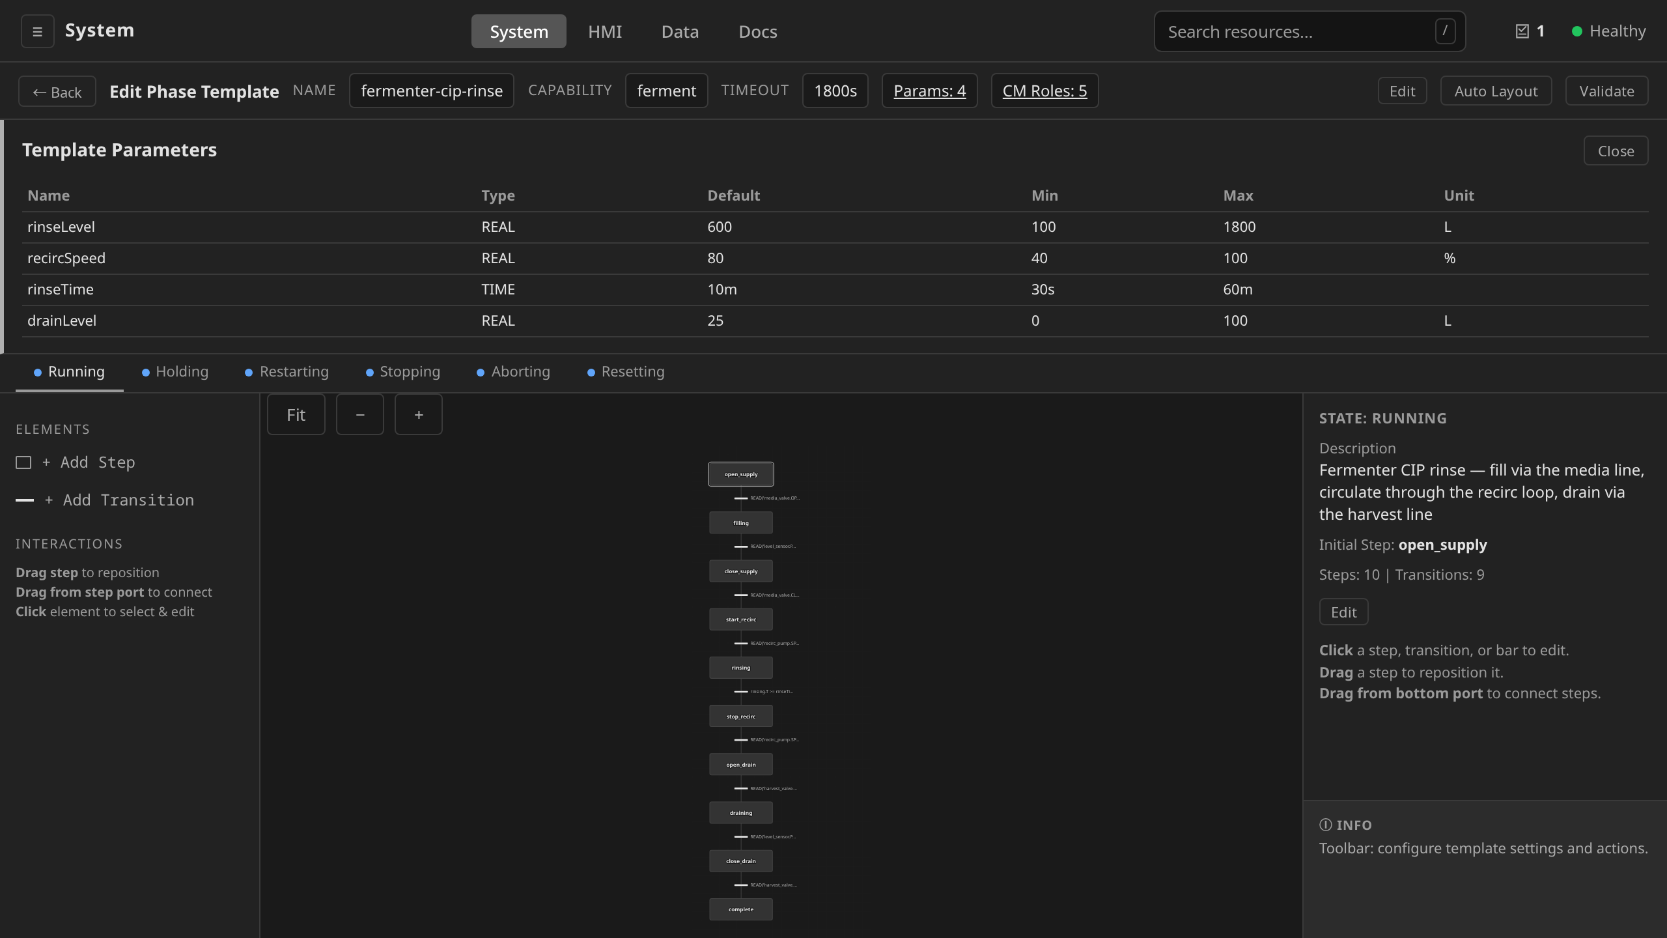
Task: Select the rinsing step node
Action: pos(741,668)
